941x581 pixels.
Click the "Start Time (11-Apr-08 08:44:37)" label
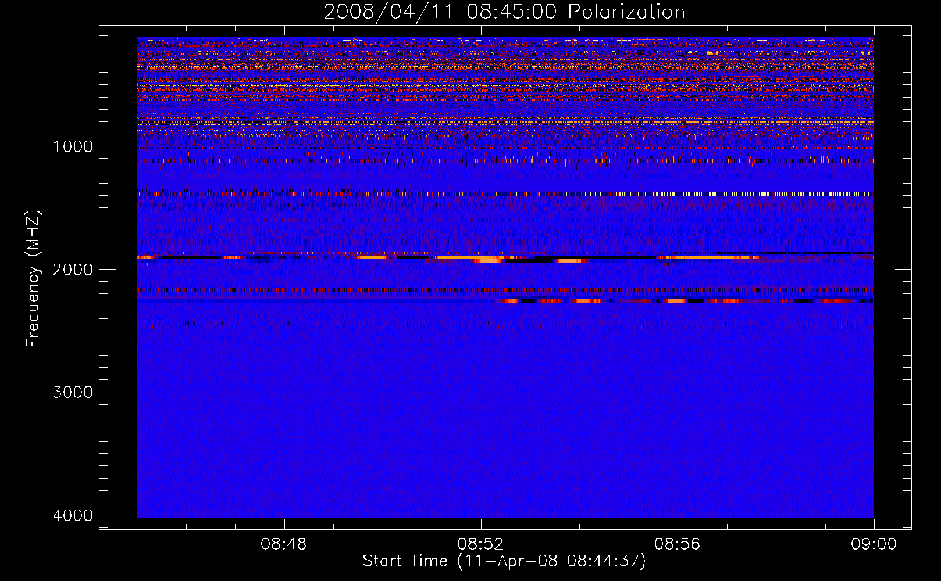pos(504,561)
